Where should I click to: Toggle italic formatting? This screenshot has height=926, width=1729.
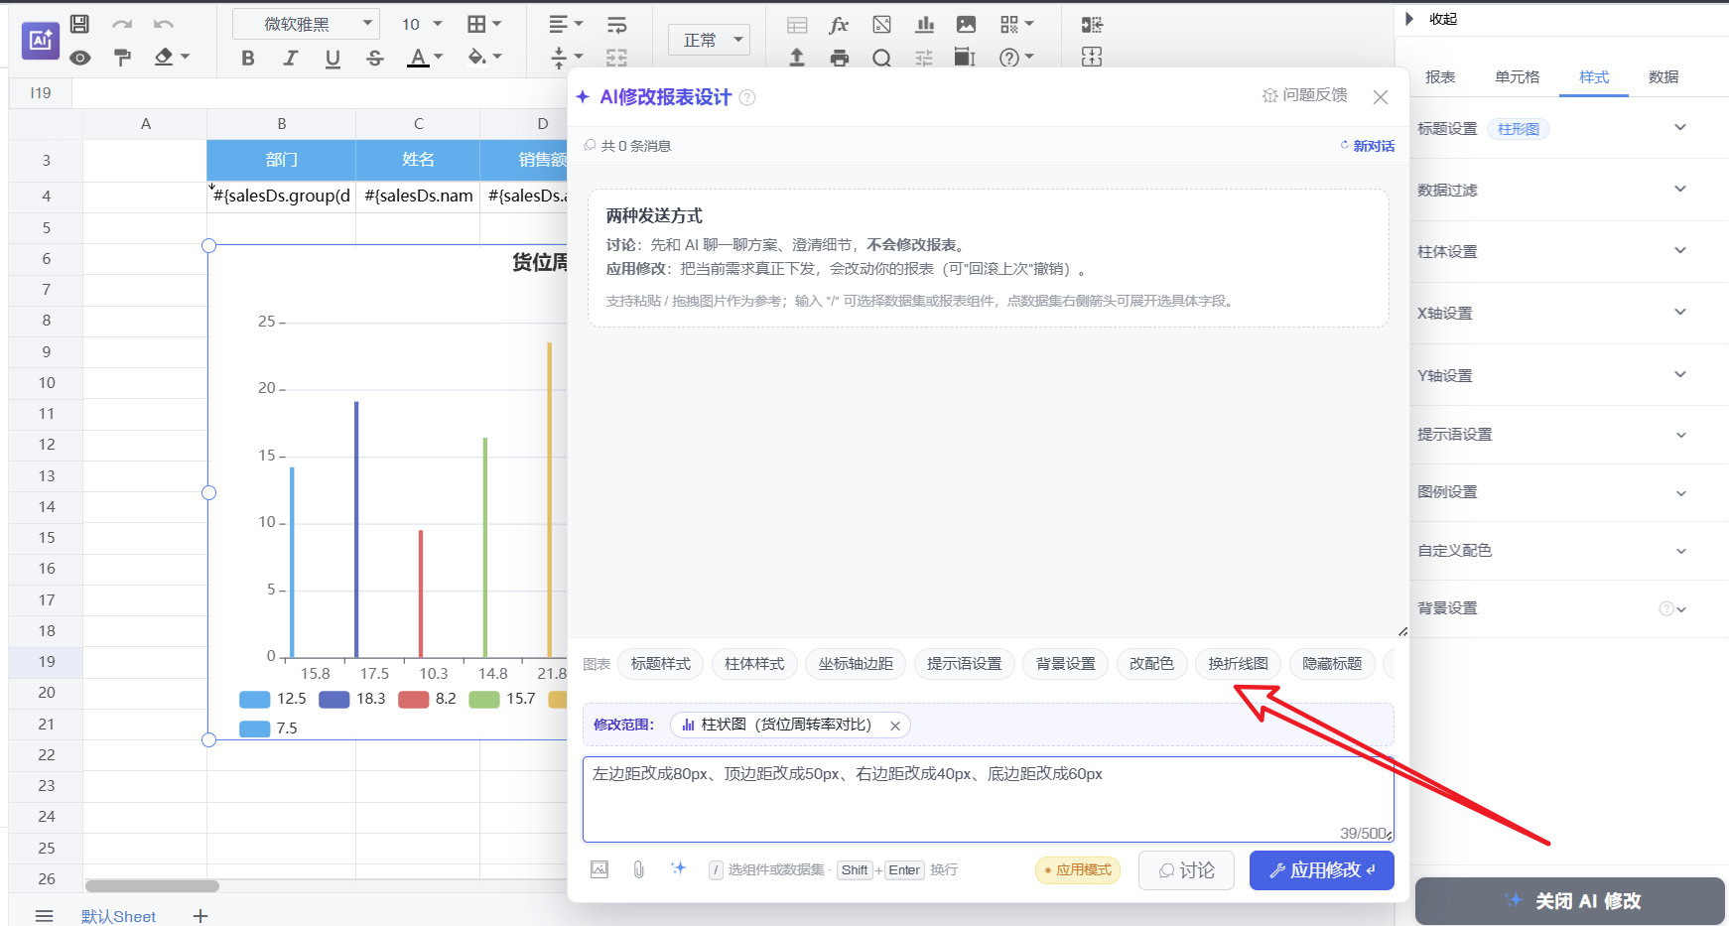pyautogui.click(x=290, y=59)
